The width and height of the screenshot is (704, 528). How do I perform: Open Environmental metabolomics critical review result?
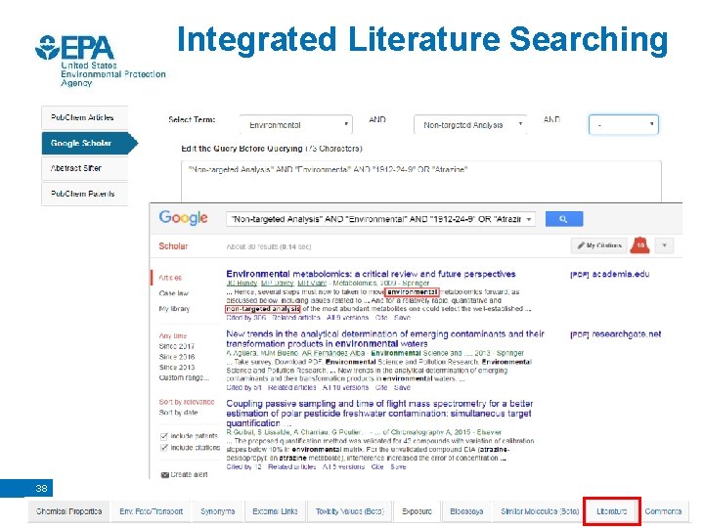click(x=371, y=274)
